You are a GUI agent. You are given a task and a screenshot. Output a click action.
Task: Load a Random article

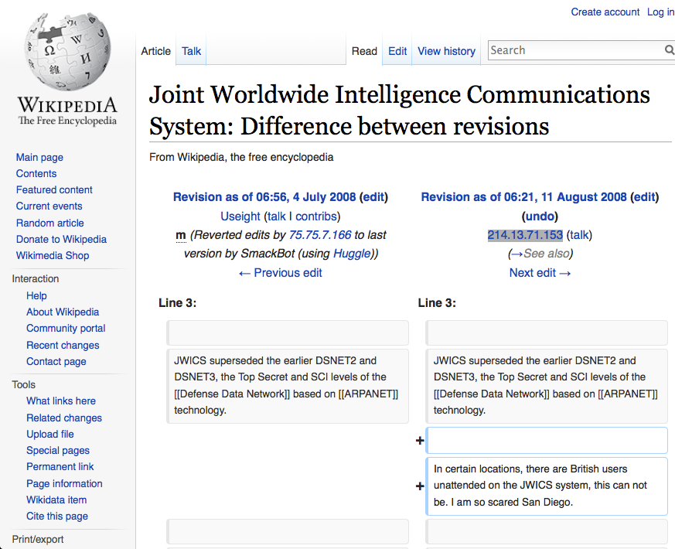click(50, 223)
